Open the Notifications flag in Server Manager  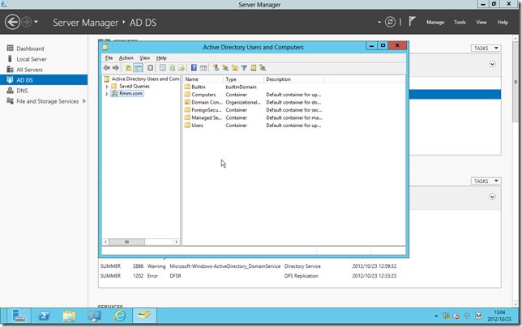click(x=412, y=22)
